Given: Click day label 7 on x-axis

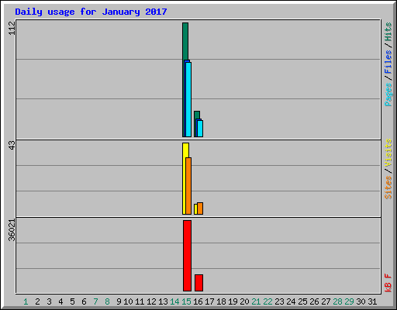Looking at the screenshot, I should pos(95,301).
